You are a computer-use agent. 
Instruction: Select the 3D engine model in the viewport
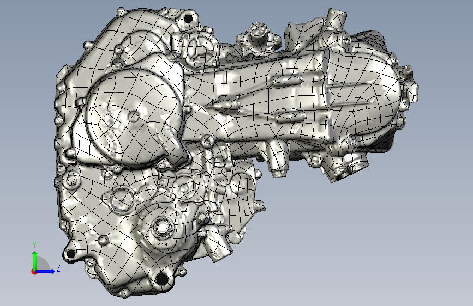tap(236, 152)
